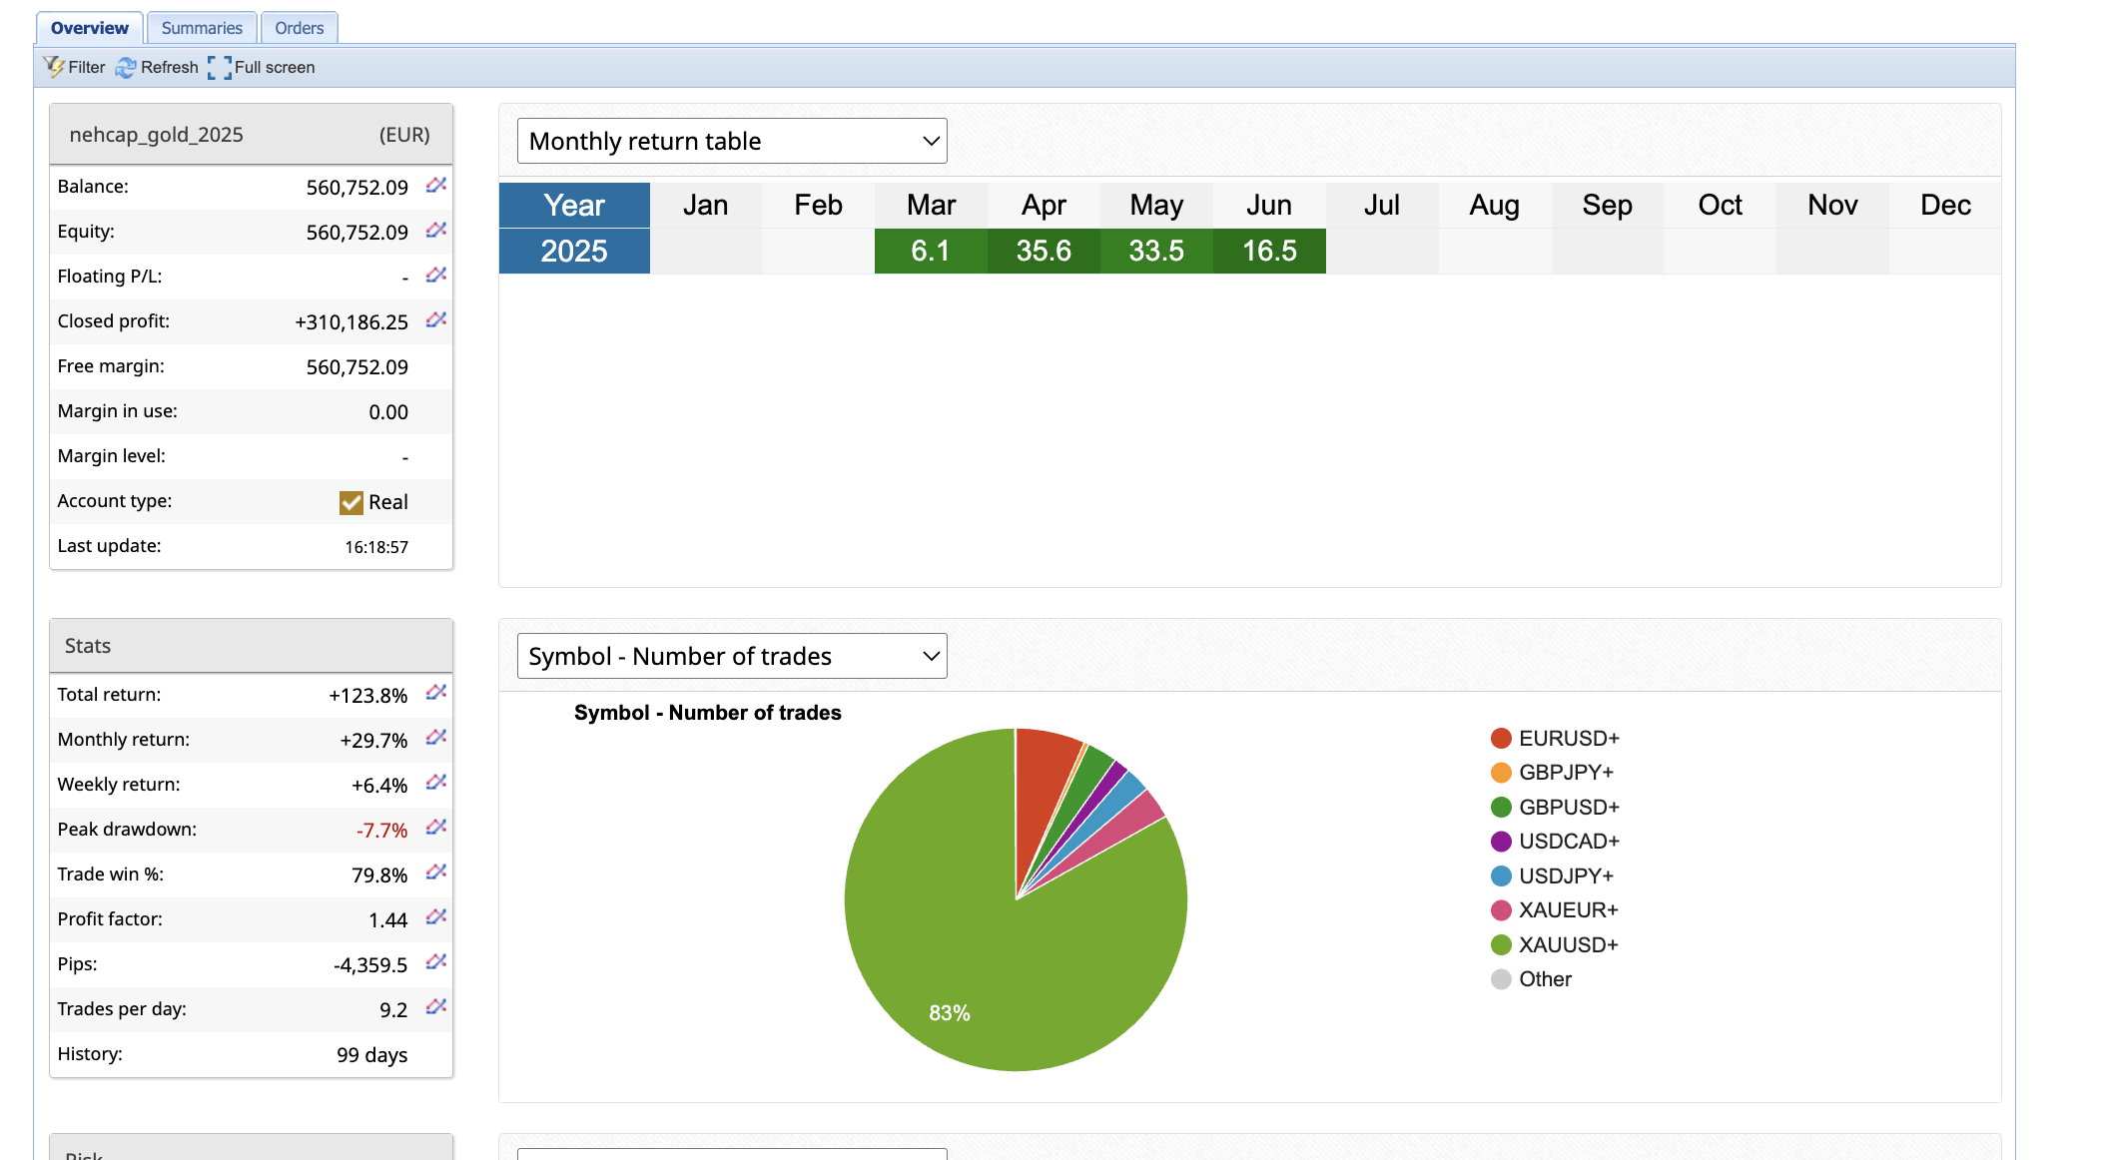Image resolution: width=2105 pixels, height=1160 pixels.
Task: Click the April 35.6 return cell
Action: pyautogui.click(x=1044, y=251)
